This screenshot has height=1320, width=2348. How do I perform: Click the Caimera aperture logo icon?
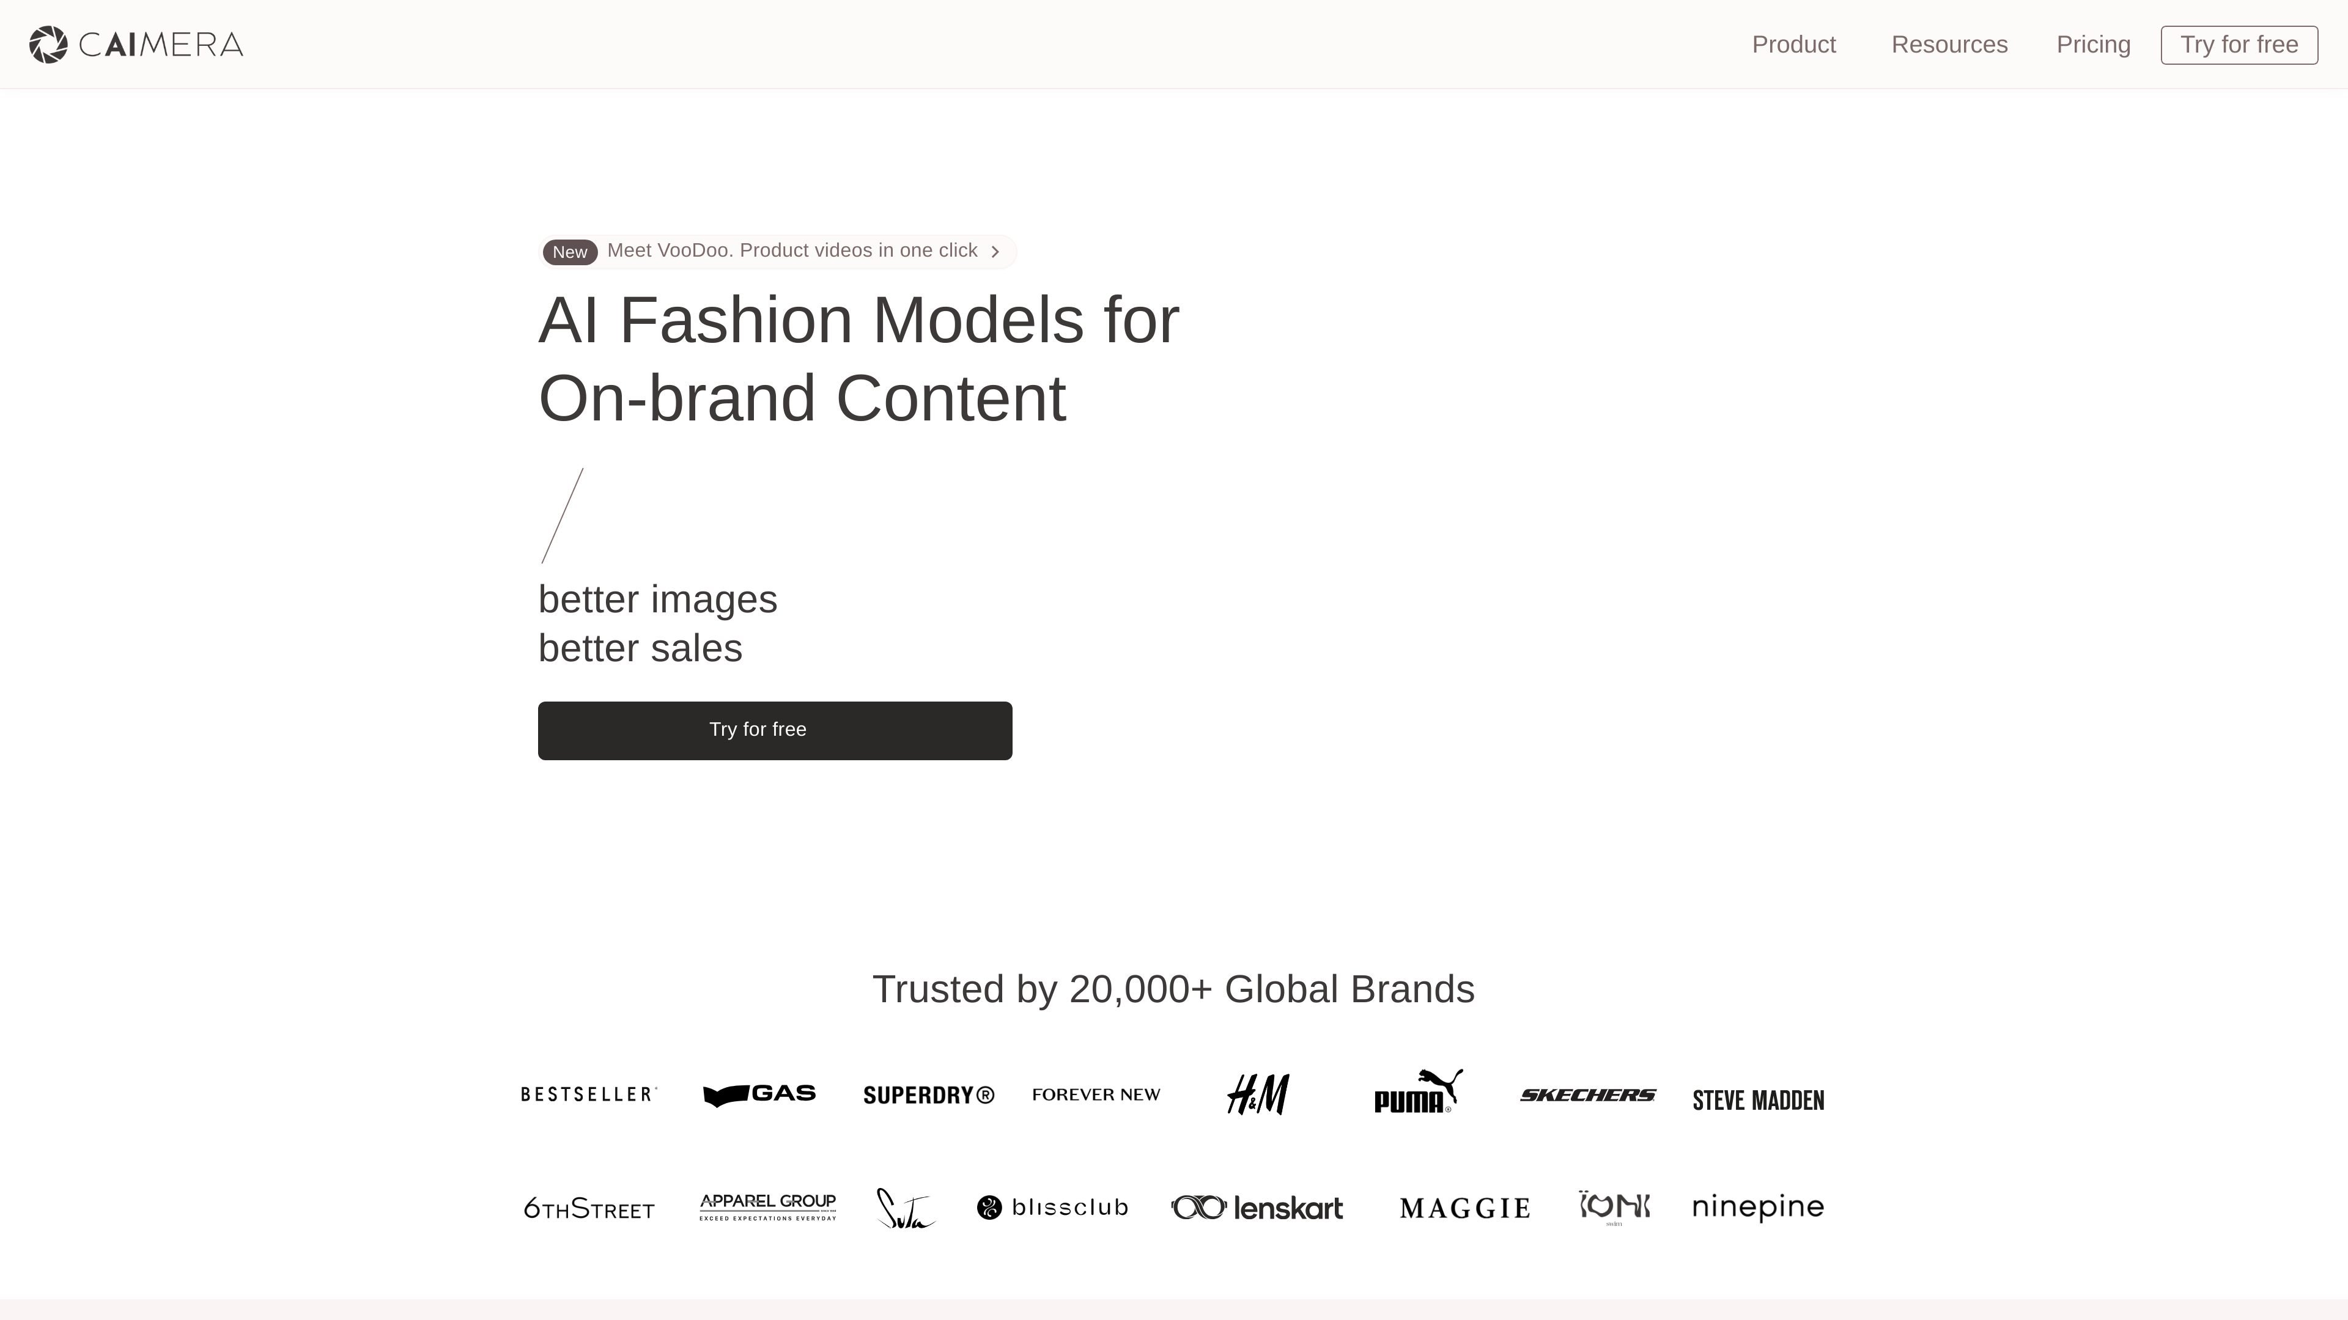click(x=48, y=45)
